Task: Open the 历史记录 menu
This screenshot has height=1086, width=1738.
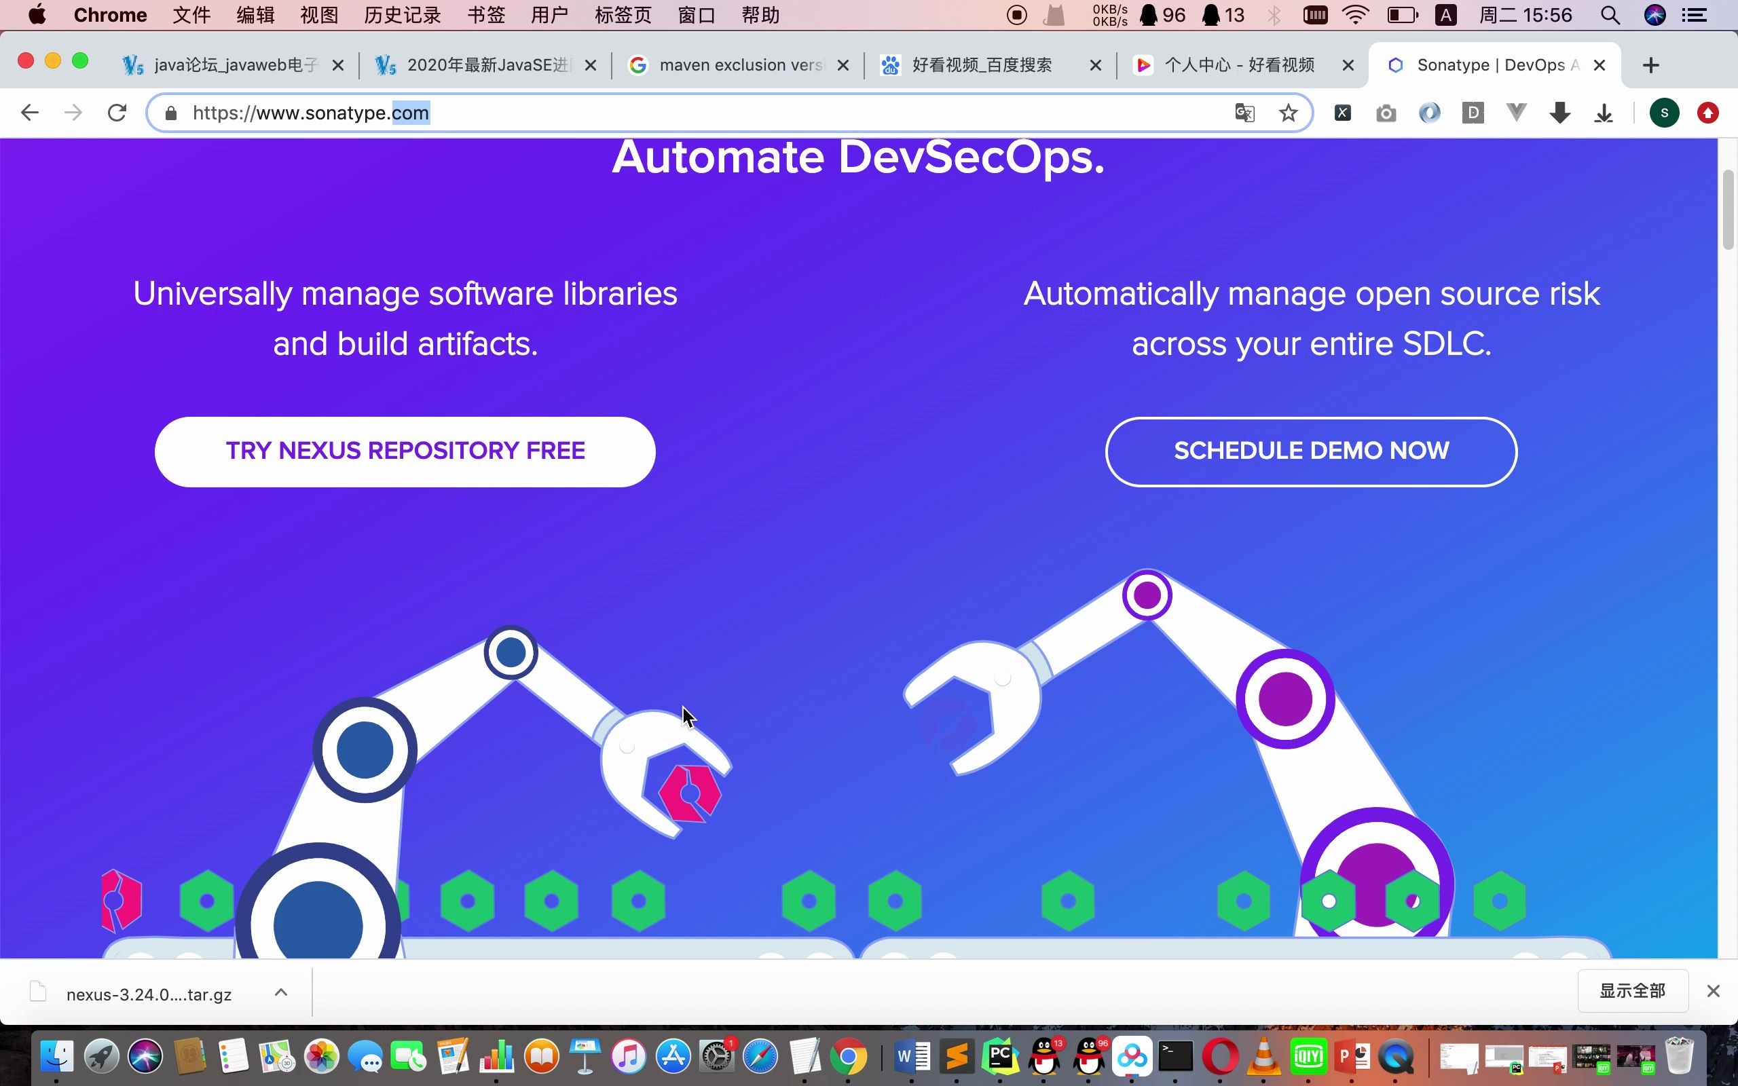Action: [x=402, y=15]
